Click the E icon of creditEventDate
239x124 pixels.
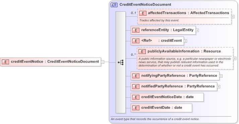[x=136, y=108]
